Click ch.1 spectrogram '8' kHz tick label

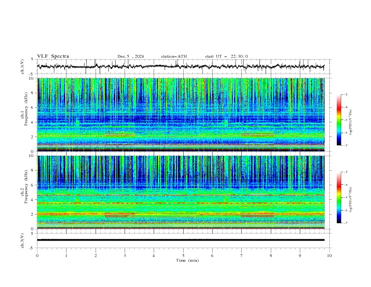tap(33, 93)
